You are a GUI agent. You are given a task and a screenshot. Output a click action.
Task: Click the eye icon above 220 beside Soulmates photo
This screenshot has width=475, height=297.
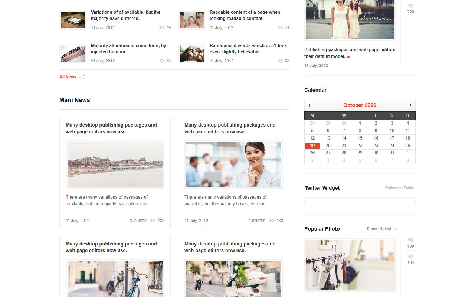pyautogui.click(x=410, y=6)
